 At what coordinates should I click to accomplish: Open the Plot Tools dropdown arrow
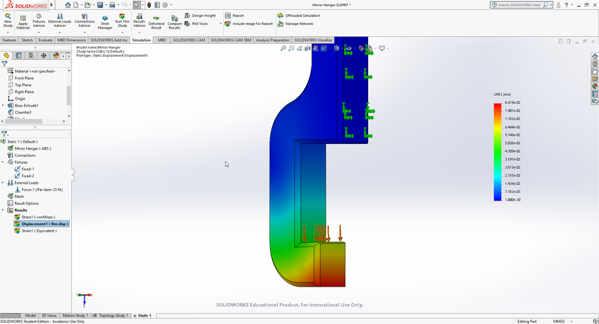click(x=220, y=24)
